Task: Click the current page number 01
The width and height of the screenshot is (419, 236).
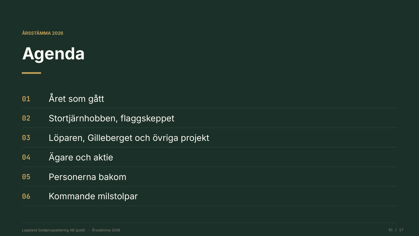Action: [391, 230]
